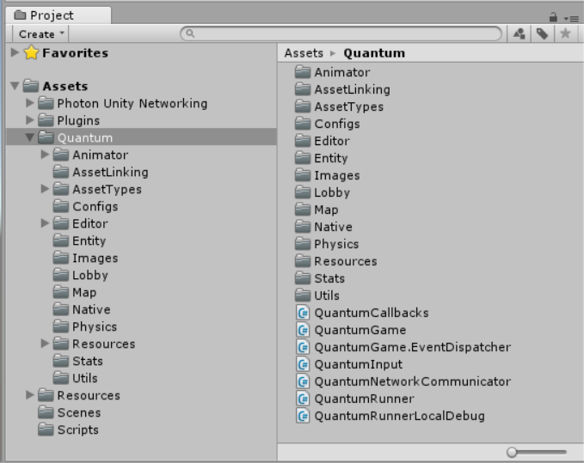
Task: Click the QuantumInput C# script icon
Action: click(x=303, y=364)
